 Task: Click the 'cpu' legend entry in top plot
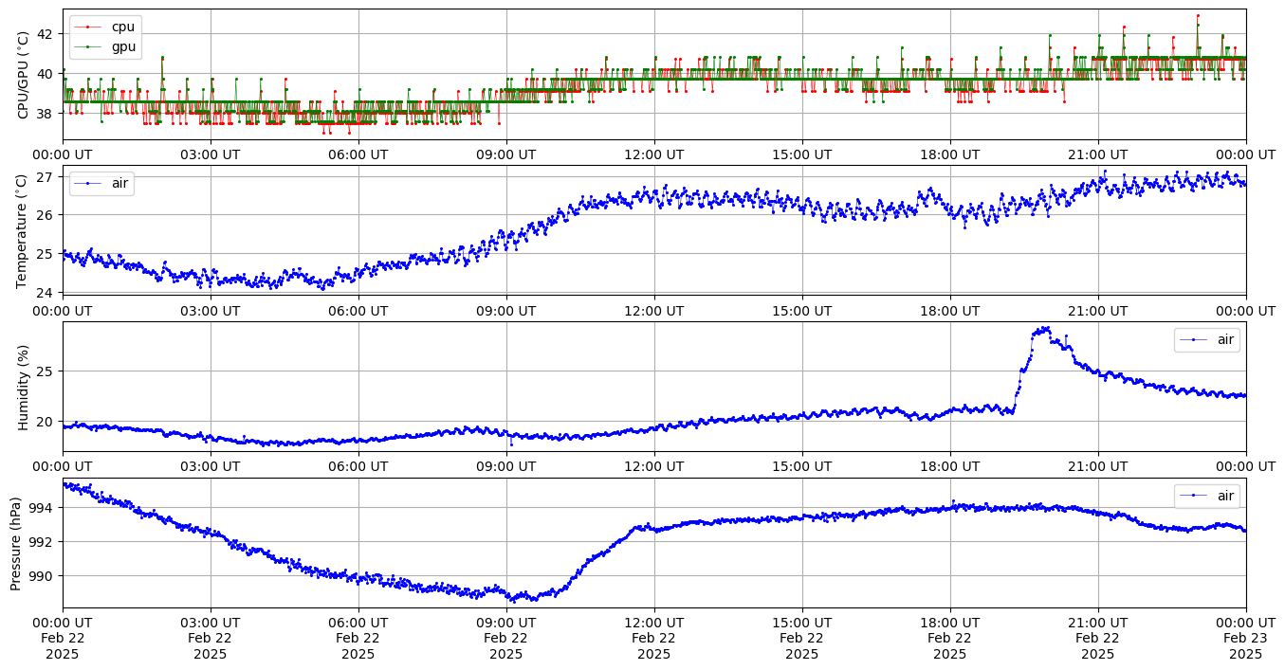click(x=105, y=27)
